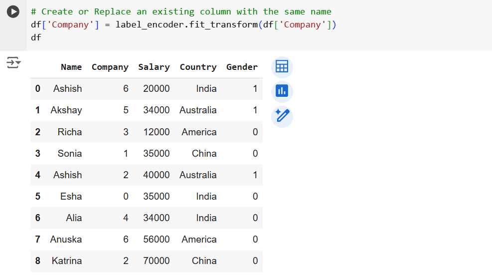Run the code cell with play button
The height and width of the screenshot is (276, 492).
13,12
